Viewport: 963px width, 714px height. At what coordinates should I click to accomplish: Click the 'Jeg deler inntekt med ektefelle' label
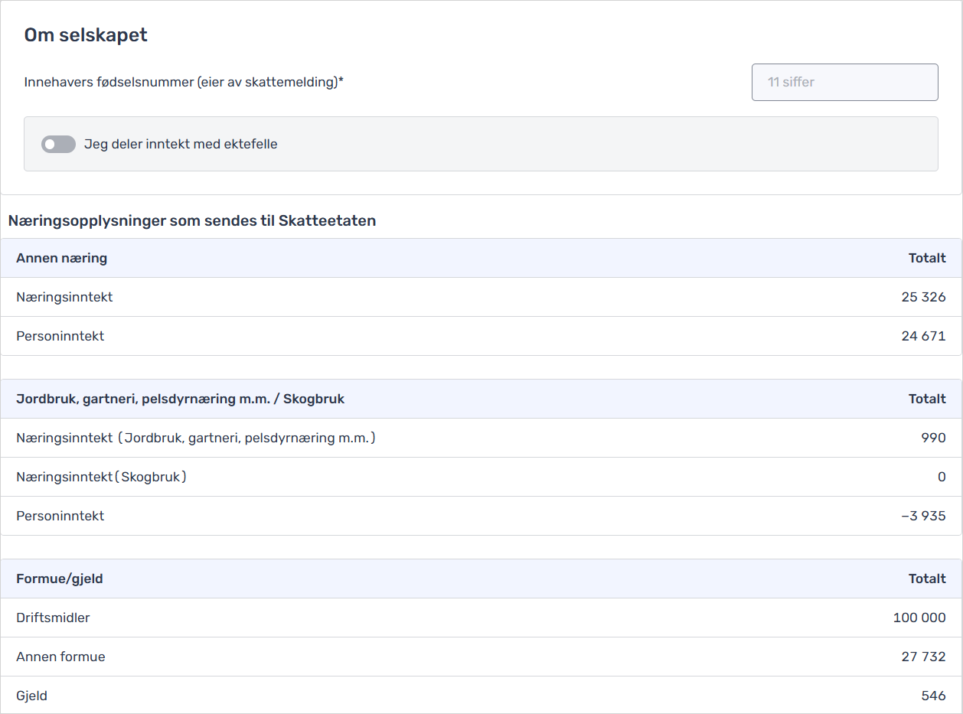click(181, 144)
